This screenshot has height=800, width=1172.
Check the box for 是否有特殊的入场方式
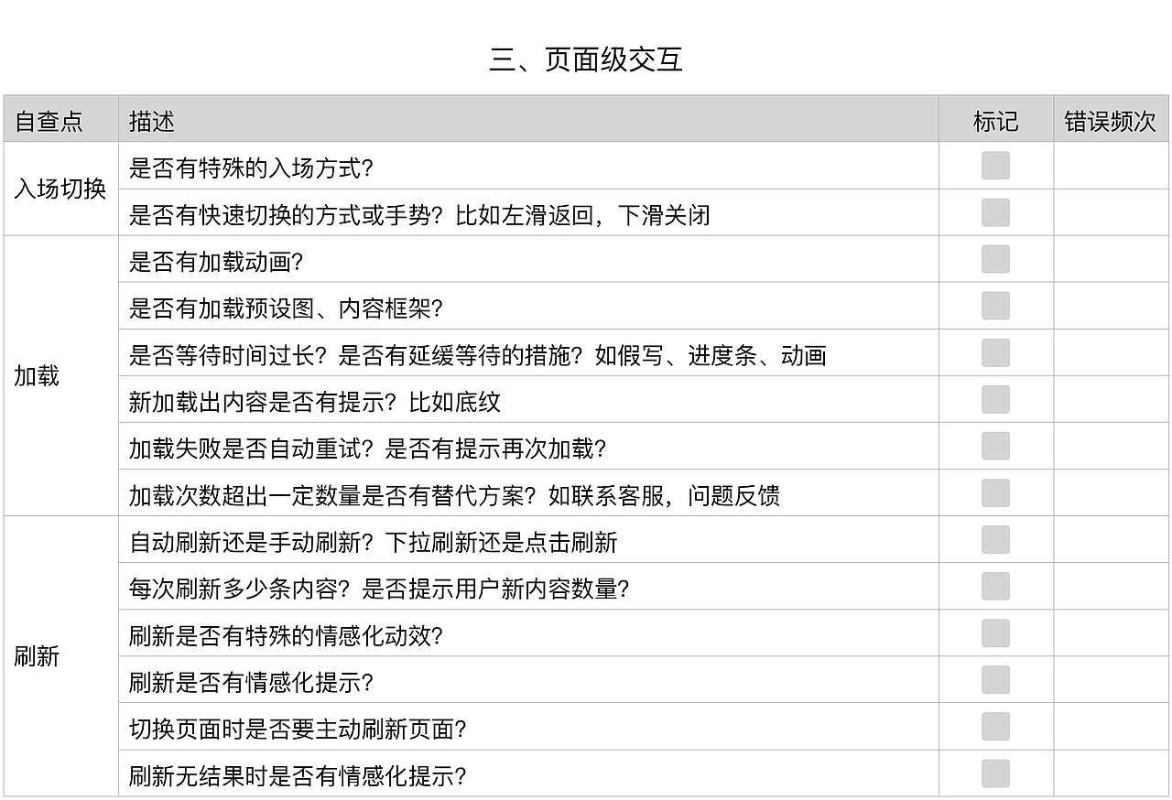994,165
